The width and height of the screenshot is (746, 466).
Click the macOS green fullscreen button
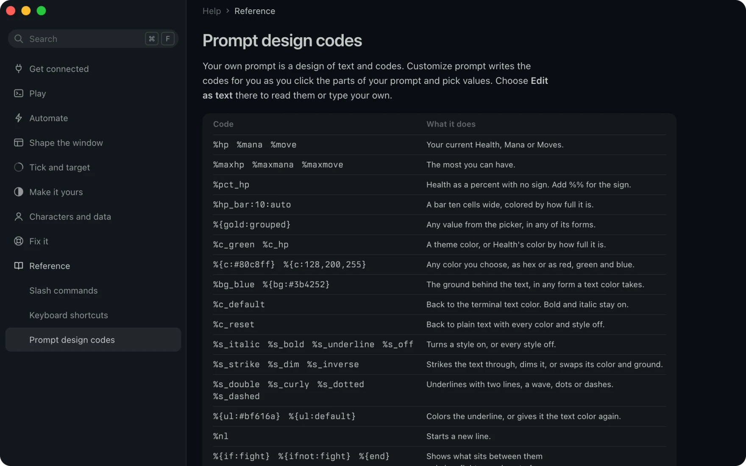pyautogui.click(x=41, y=11)
